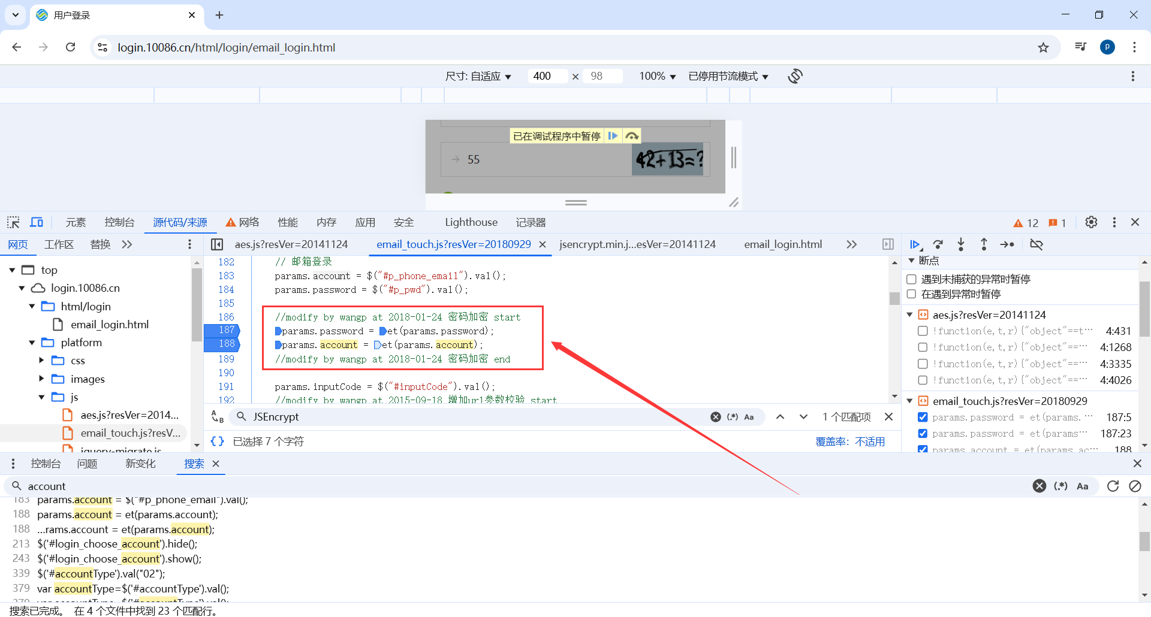The image size is (1151, 617).
Task: Rotate the device viewport orientation
Action: 796,76
